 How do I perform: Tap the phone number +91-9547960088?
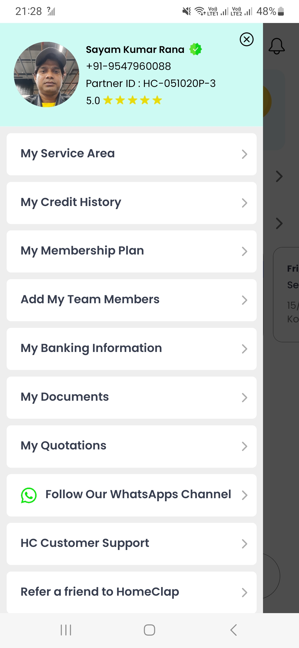128,66
